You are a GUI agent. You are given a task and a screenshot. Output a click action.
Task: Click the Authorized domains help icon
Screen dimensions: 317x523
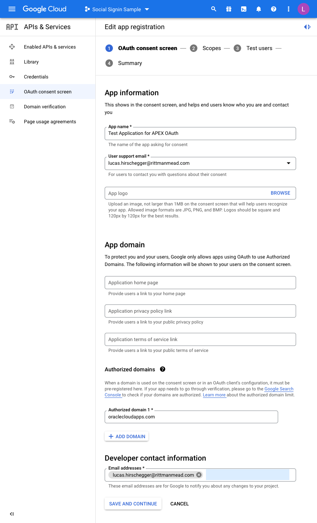click(163, 369)
